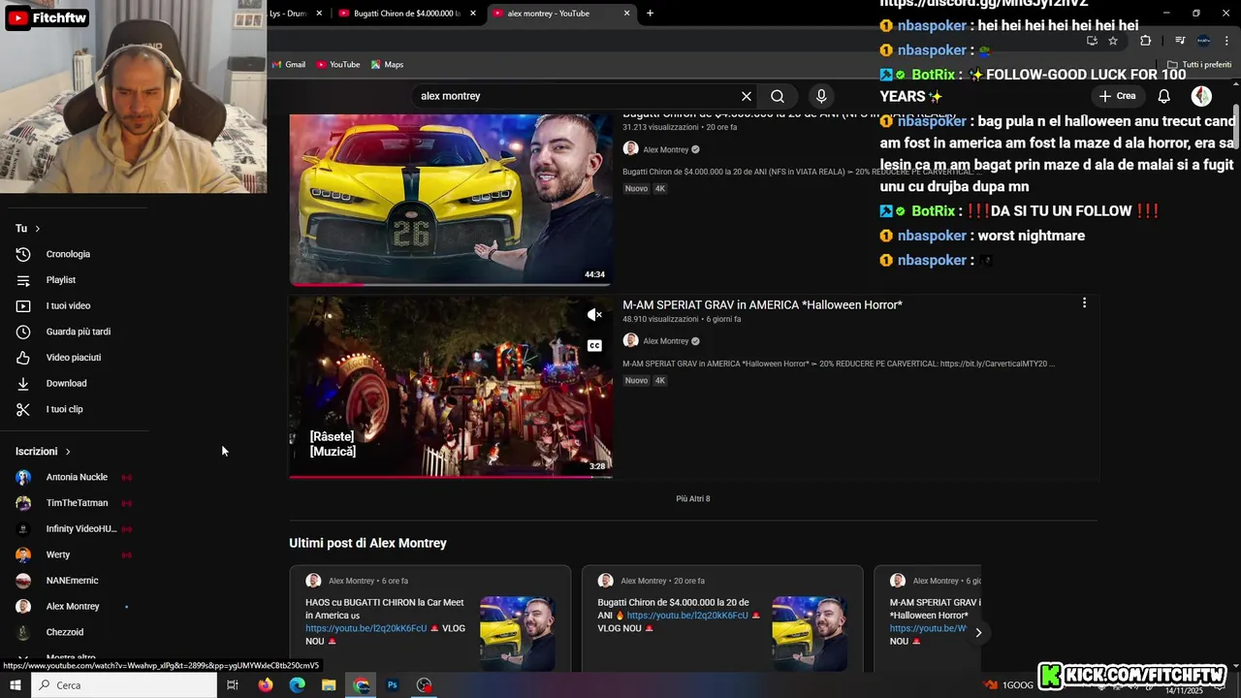Open Windows Task View button
Screen dimensions: 1241x698
click(x=233, y=684)
